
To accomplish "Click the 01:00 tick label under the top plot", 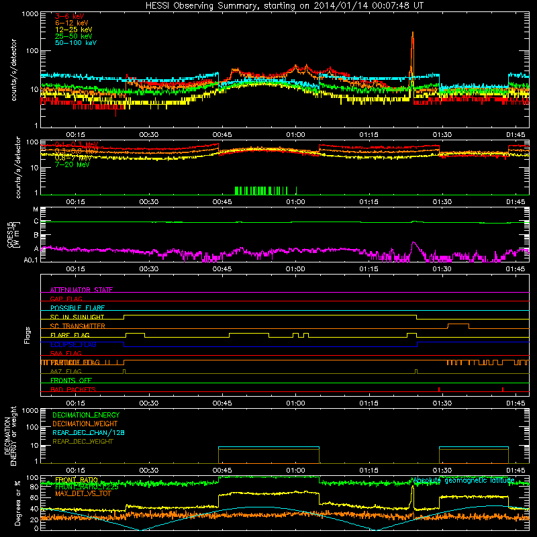I will point(295,135).
